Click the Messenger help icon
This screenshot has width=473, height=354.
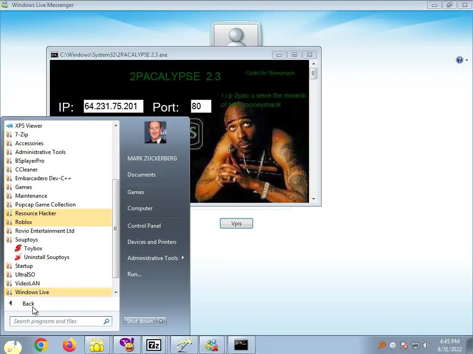point(460,60)
